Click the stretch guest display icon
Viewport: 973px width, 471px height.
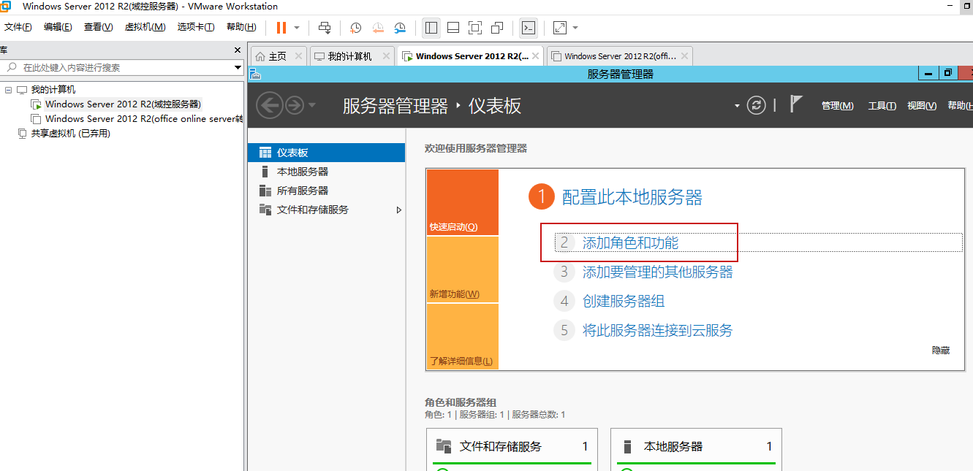pos(560,28)
